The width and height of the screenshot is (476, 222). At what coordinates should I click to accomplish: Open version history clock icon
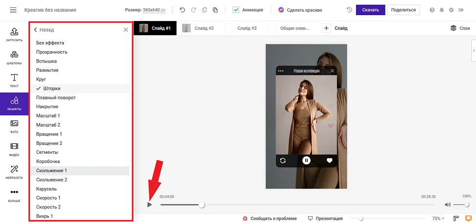point(349,10)
